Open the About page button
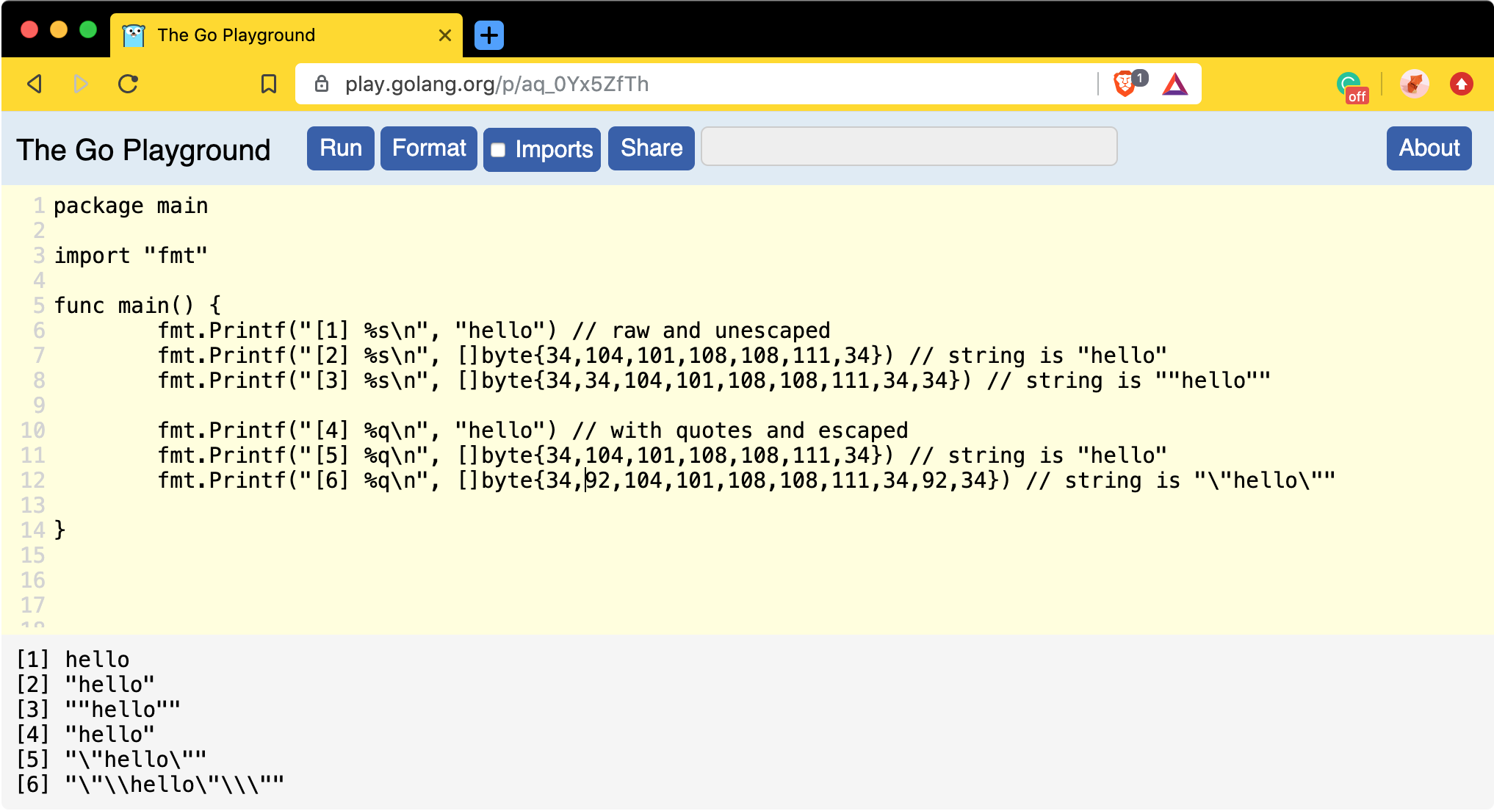This screenshot has width=1494, height=811. (x=1429, y=148)
